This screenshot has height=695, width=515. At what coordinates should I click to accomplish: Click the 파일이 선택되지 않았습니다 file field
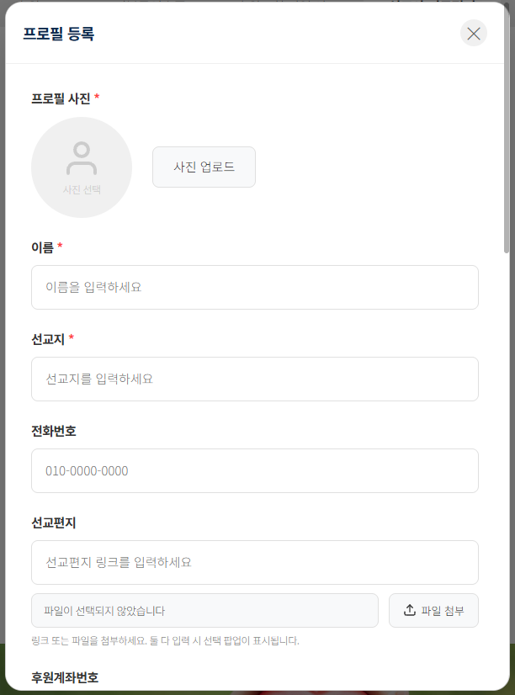coord(204,610)
